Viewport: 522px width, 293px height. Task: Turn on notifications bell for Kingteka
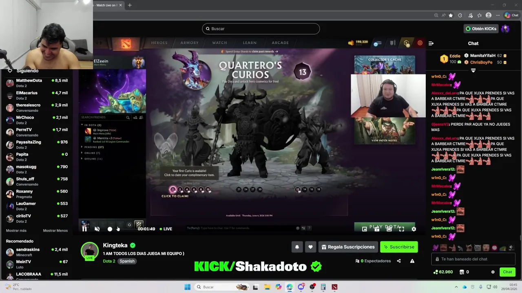[297, 247]
